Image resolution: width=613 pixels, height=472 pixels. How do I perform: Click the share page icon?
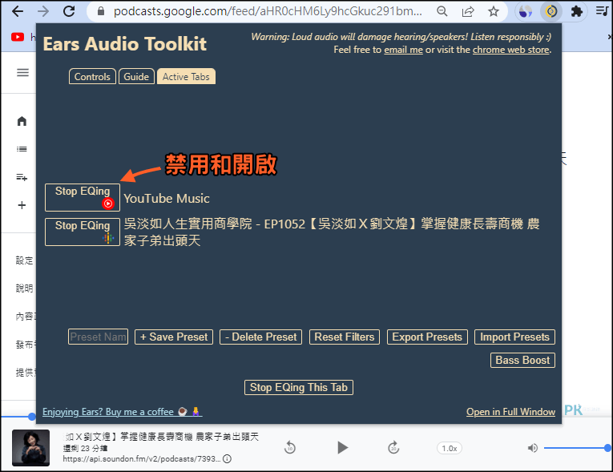pos(468,11)
